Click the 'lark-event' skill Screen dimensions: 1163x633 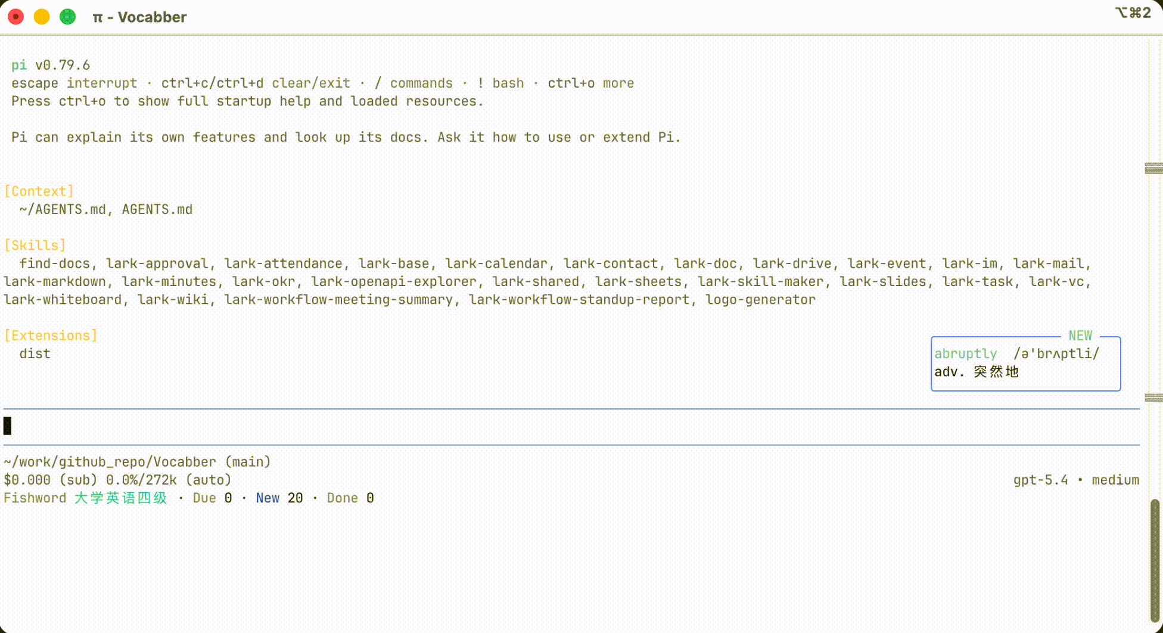[887, 263]
